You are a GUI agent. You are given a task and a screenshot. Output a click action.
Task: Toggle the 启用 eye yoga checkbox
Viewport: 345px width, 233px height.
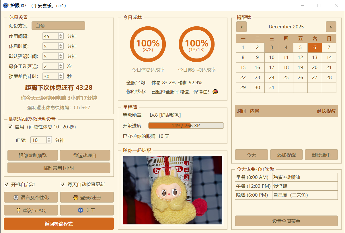point(10,127)
